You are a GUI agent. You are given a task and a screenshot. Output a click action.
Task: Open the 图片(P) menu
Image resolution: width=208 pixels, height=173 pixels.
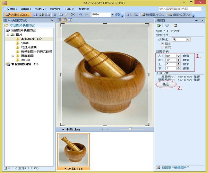pos(54,8)
